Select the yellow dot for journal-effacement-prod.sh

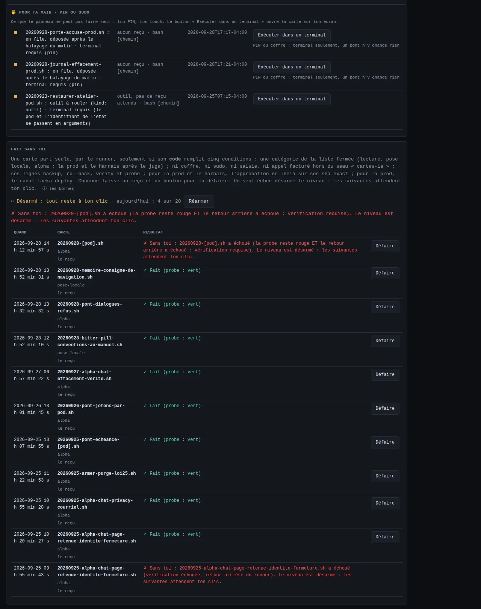15,65
